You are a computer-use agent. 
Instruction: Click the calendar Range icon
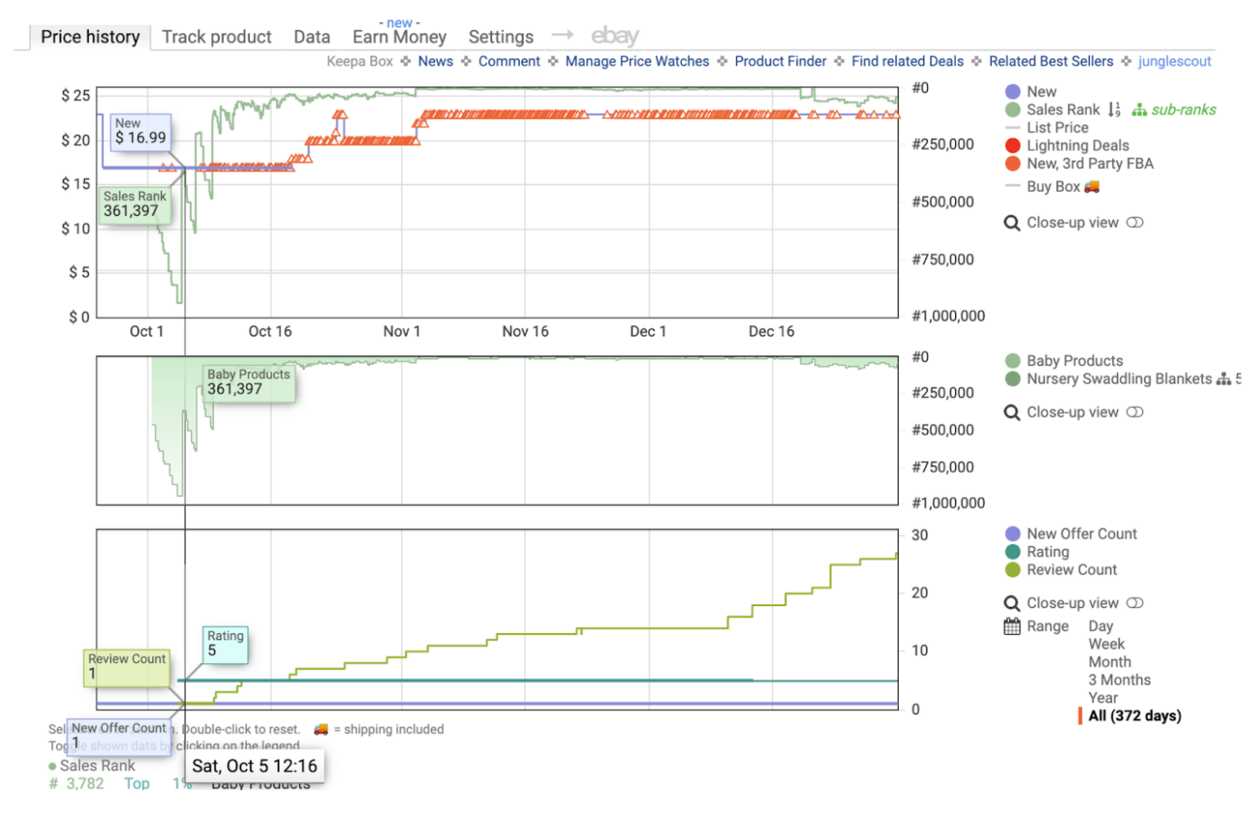(1012, 627)
